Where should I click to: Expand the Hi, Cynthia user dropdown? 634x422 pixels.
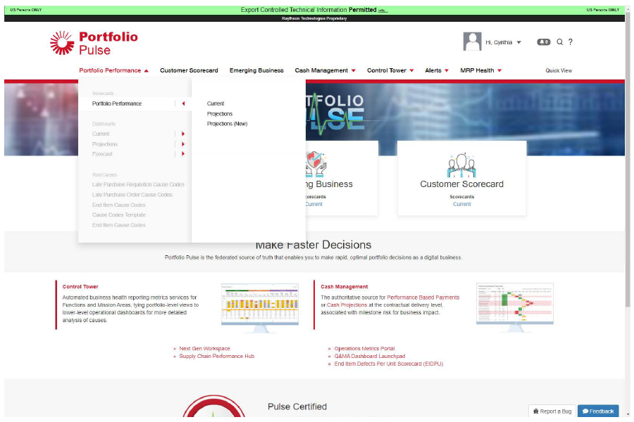(x=504, y=42)
